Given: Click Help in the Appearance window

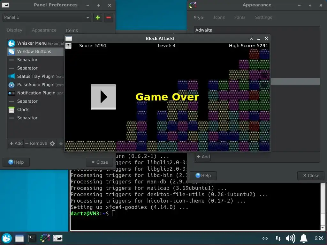Looking at the screenshot, I should click(203, 176).
